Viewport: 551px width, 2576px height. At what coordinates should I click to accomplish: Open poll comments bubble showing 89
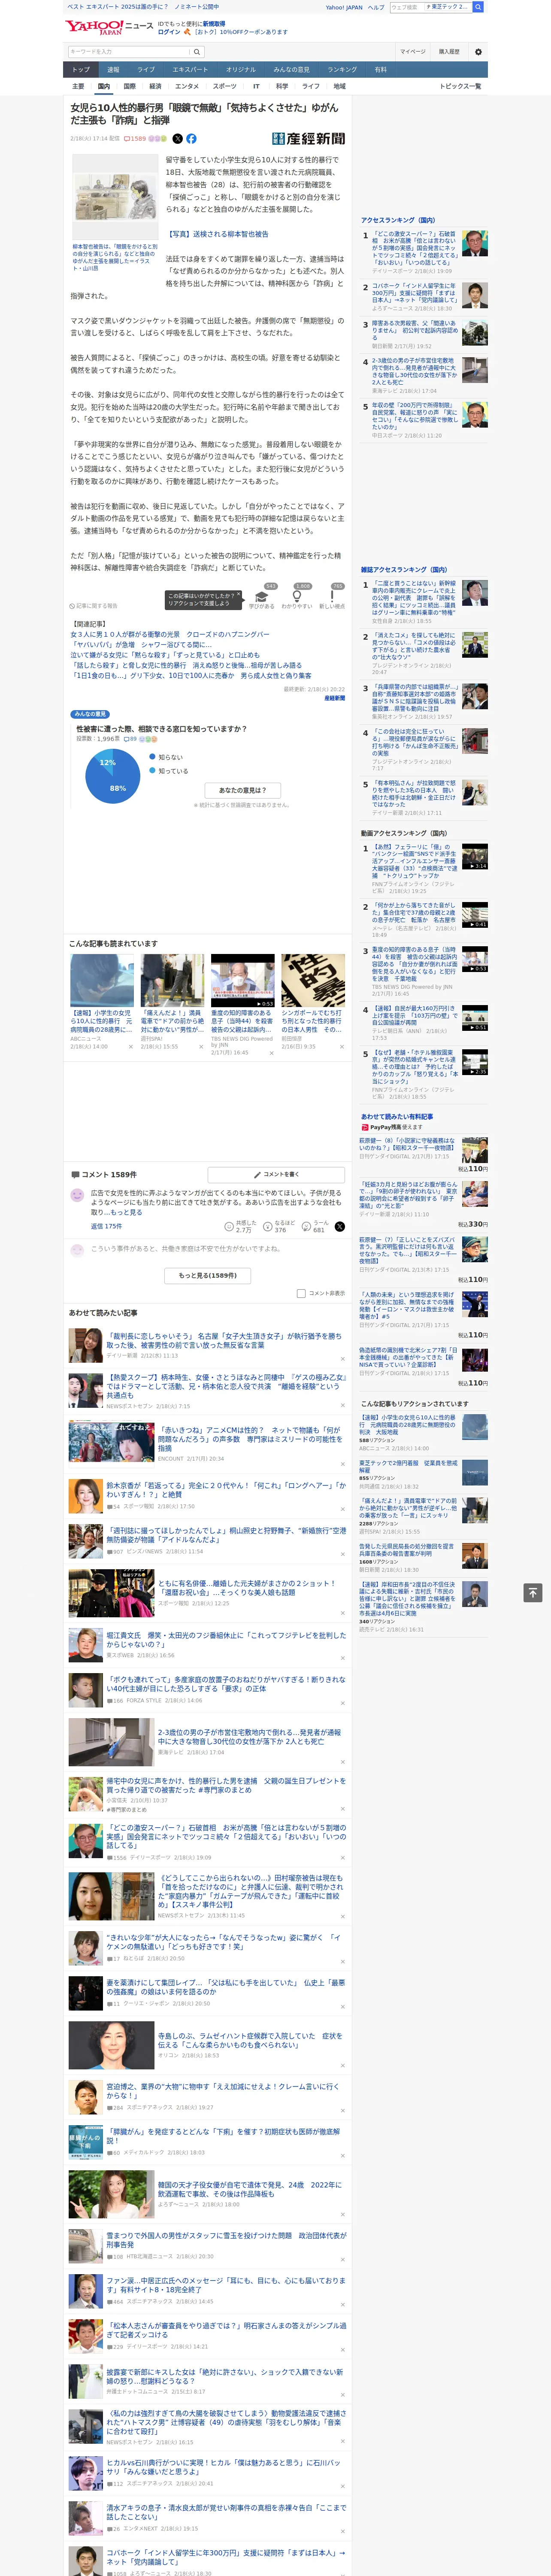click(131, 739)
